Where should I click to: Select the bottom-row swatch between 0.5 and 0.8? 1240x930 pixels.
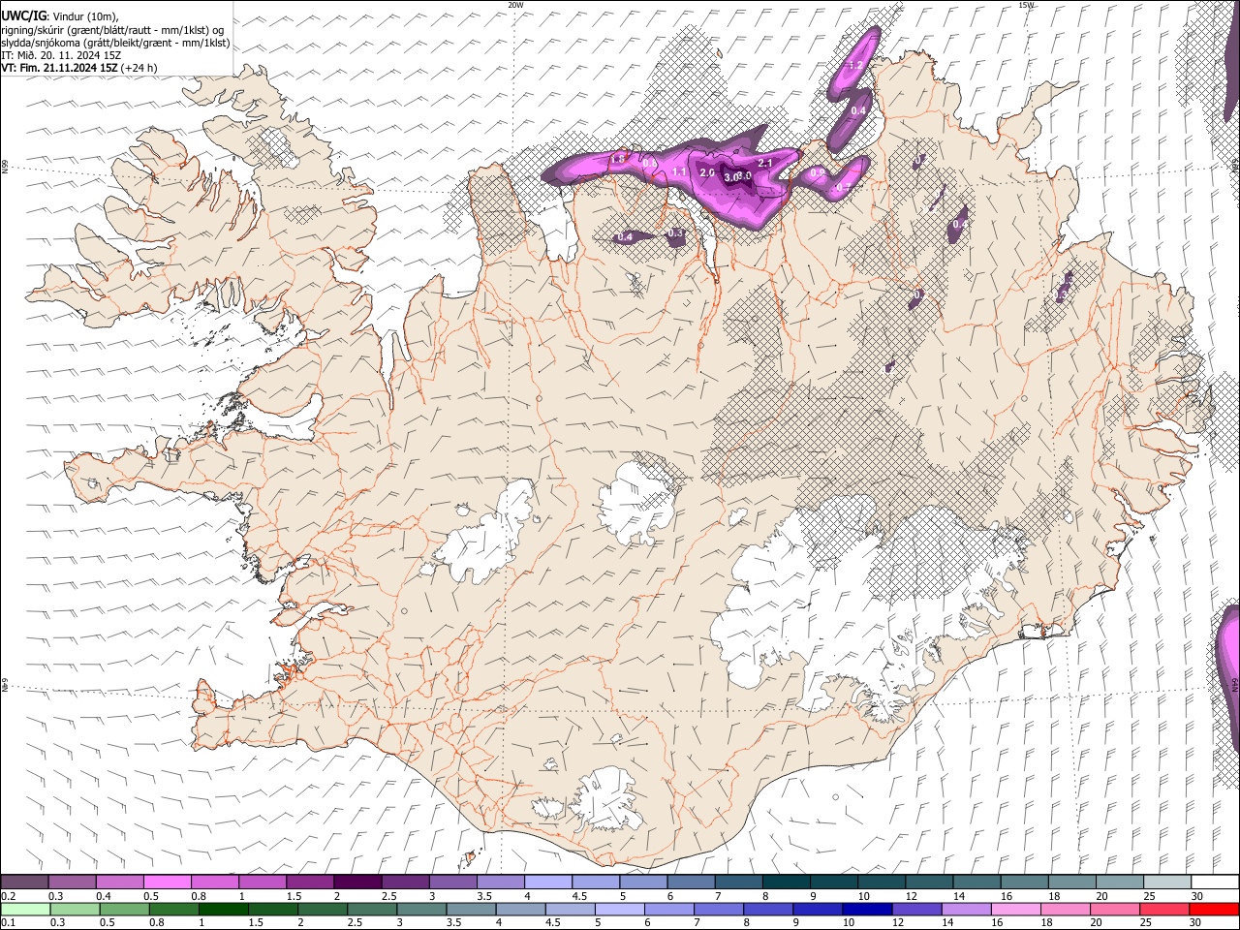point(125,909)
